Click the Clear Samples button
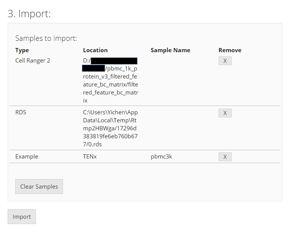 coord(39,187)
